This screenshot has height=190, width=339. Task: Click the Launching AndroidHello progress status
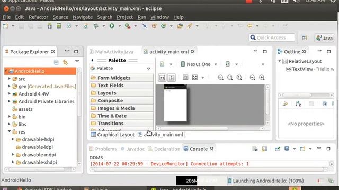[x=266, y=180]
